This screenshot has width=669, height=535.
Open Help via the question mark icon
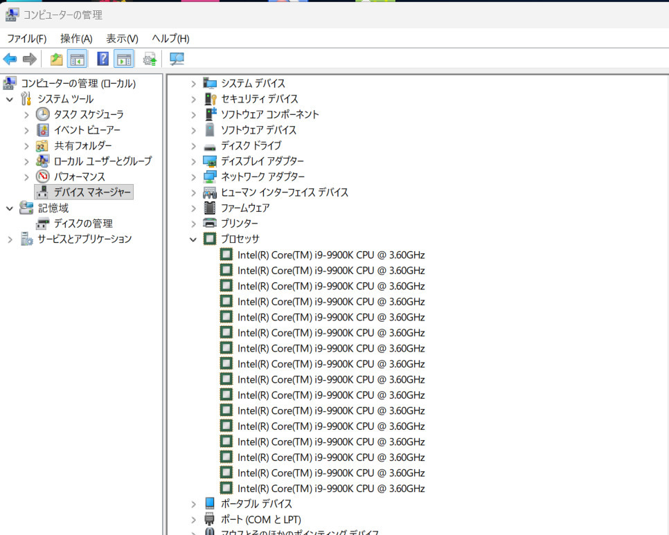102,60
